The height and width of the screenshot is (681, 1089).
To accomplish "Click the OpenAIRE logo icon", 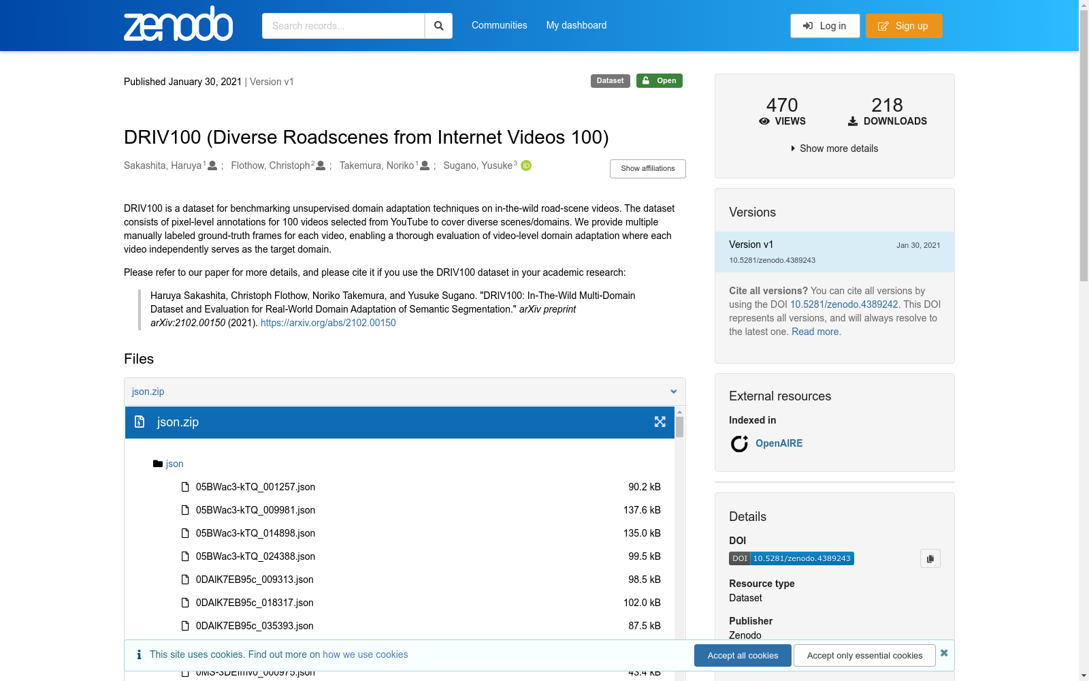I will [739, 444].
